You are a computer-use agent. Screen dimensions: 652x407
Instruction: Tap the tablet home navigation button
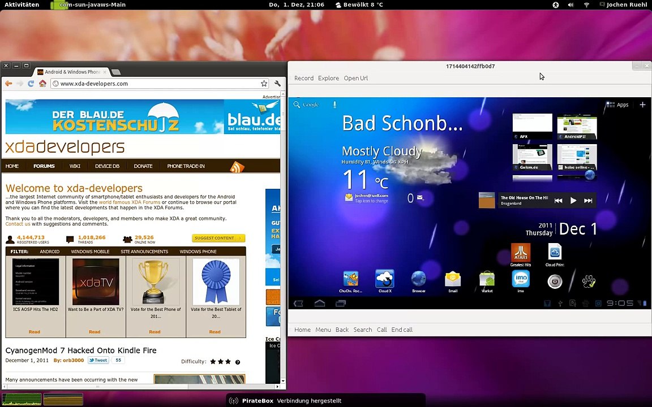(x=319, y=303)
